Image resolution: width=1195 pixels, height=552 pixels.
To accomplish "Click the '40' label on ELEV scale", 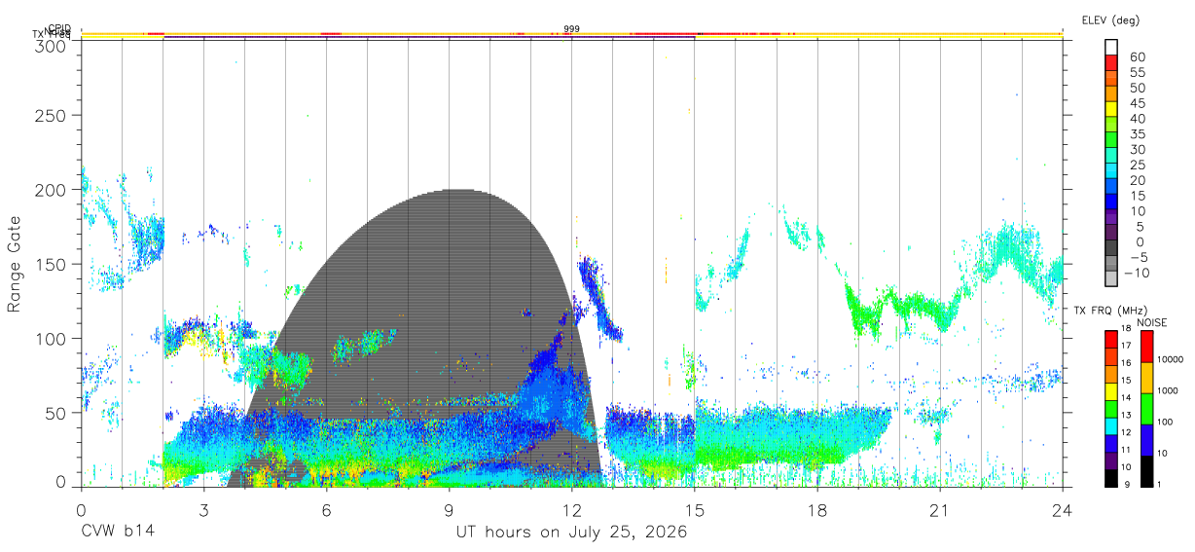I will 1136,119.
